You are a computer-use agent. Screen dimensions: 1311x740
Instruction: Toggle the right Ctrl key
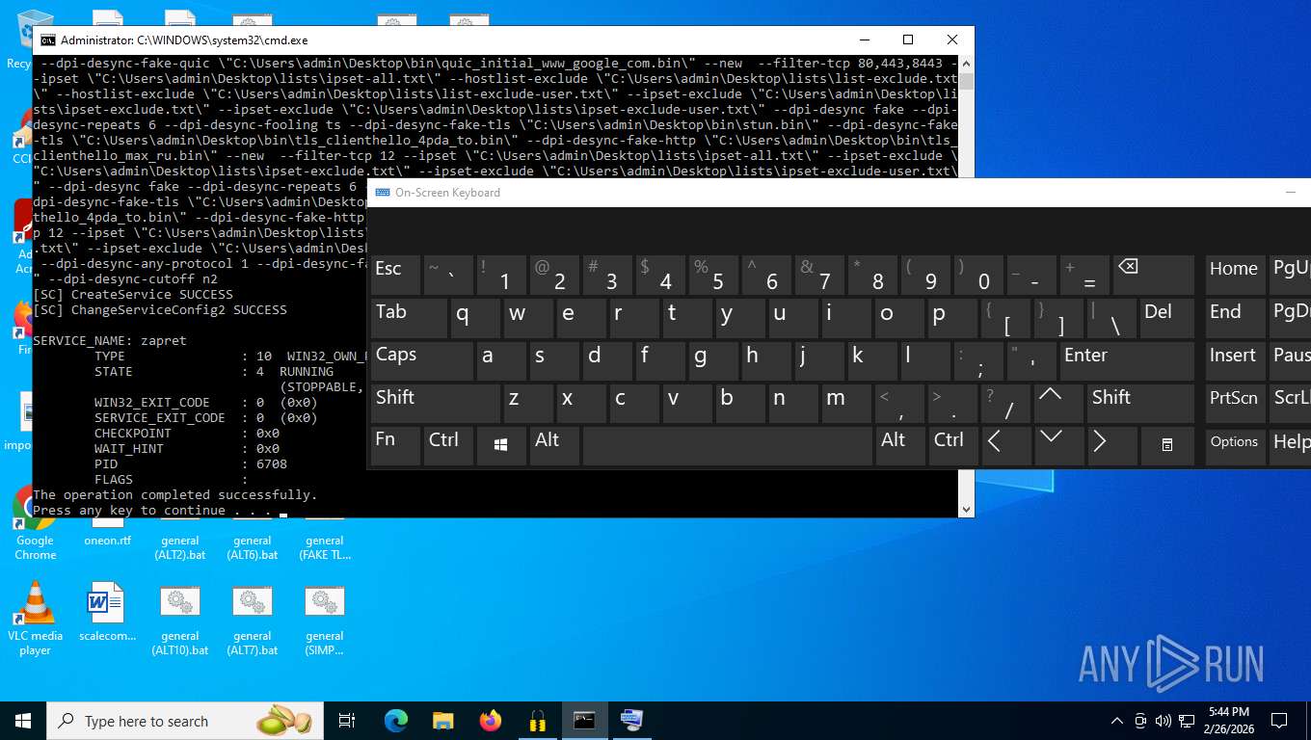point(953,446)
